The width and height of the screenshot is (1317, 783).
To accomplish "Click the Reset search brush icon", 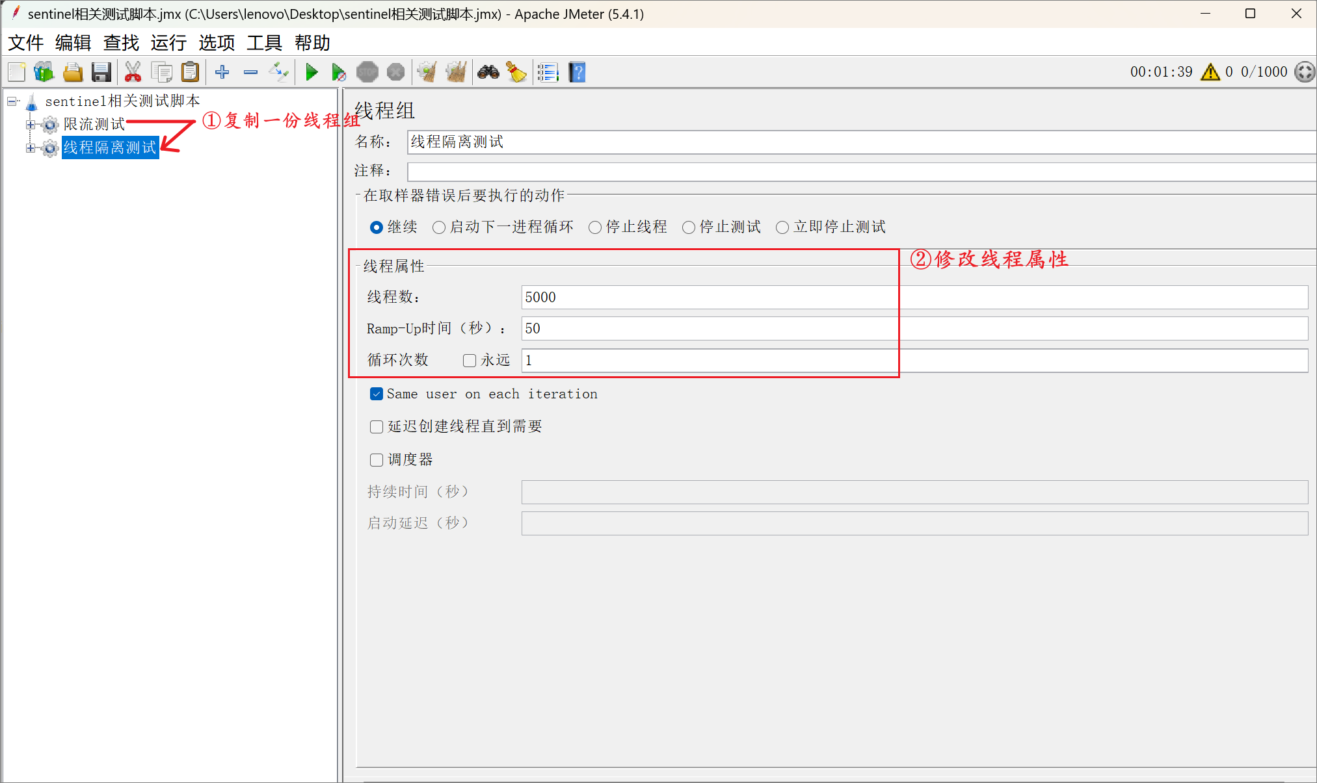I will pos(516,72).
